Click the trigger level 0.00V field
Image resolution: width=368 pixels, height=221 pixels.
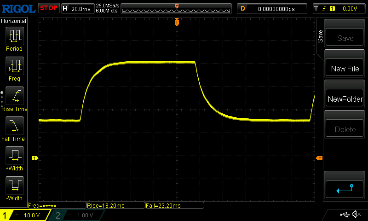pos(350,9)
